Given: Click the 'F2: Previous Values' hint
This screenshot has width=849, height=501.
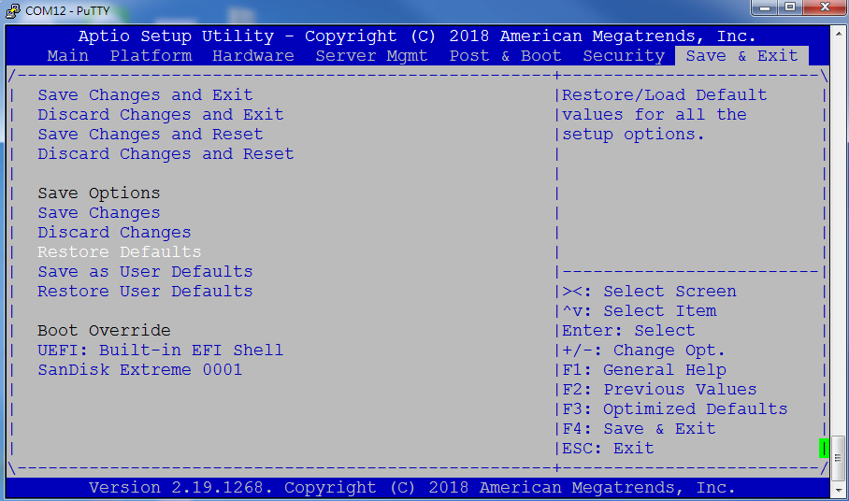Looking at the screenshot, I should tap(659, 390).
